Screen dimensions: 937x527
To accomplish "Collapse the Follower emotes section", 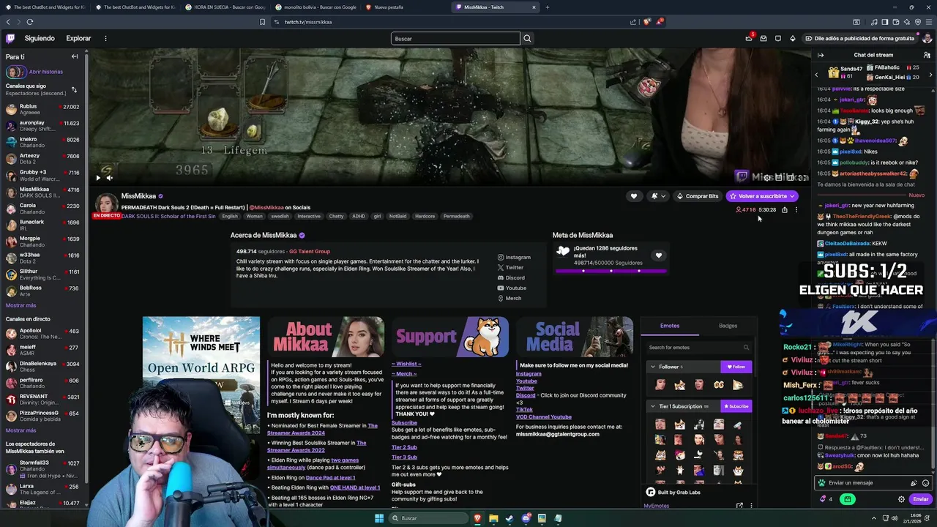I will (653, 367).
